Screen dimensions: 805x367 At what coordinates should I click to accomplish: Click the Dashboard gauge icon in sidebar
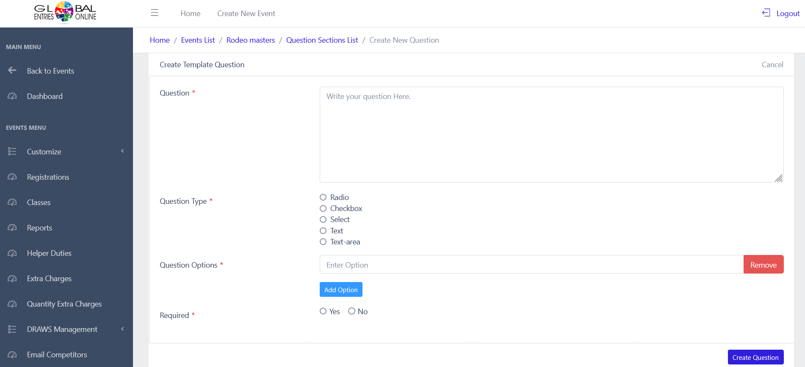pyautogui.click(x=12, y=96)
